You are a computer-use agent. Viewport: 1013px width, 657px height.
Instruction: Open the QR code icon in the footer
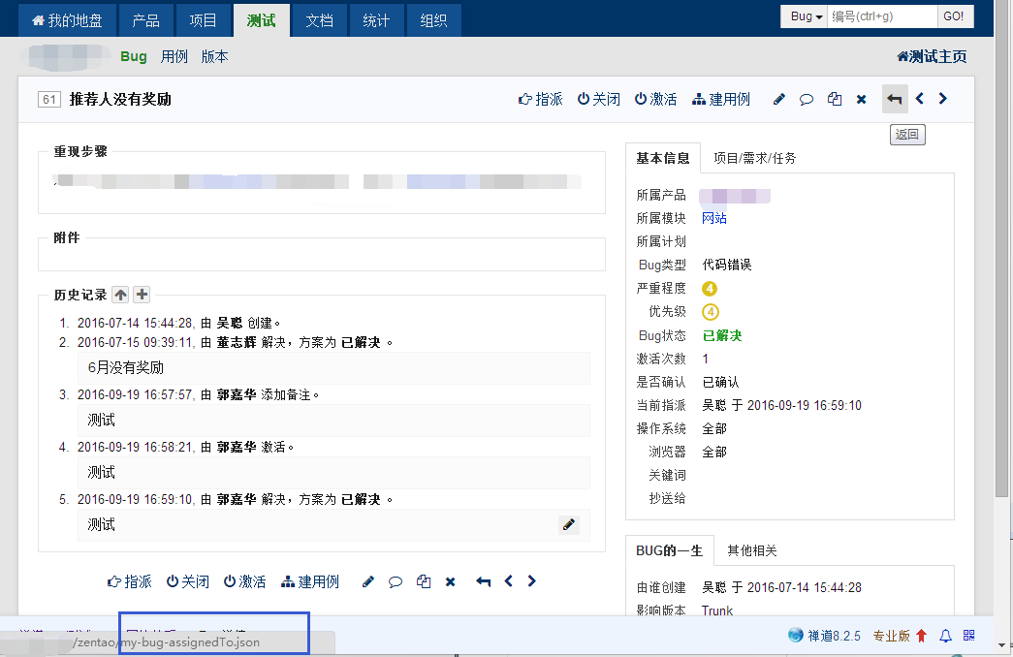[968, 636]
